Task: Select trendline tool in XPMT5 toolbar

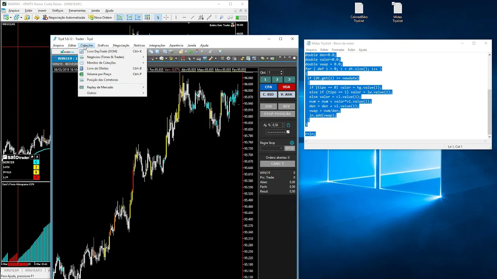Action: (192, 17)
